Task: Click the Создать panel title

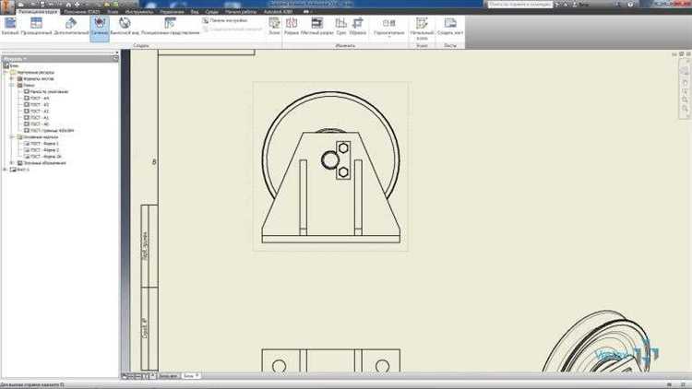Action: pyautogui.click(x=141, y=45)
